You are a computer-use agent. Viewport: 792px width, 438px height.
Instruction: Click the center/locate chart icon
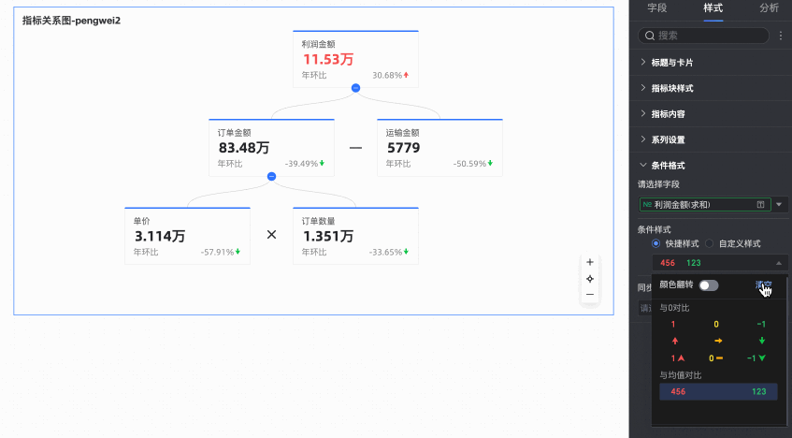590,279
